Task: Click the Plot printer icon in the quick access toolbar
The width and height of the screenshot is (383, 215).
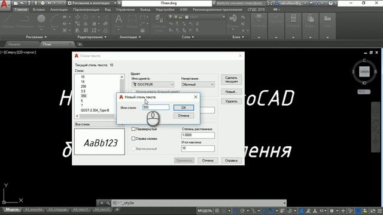Action: click(42, 3)
